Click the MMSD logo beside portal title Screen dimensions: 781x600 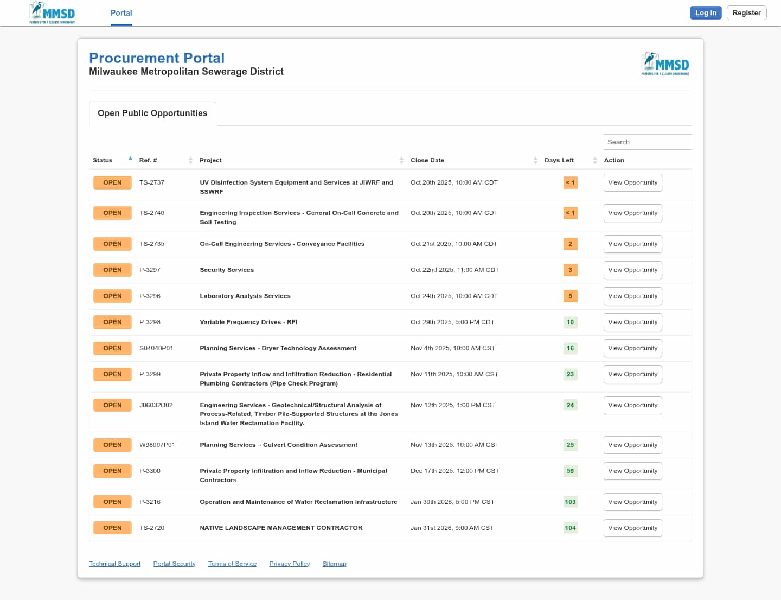(665, 65)
